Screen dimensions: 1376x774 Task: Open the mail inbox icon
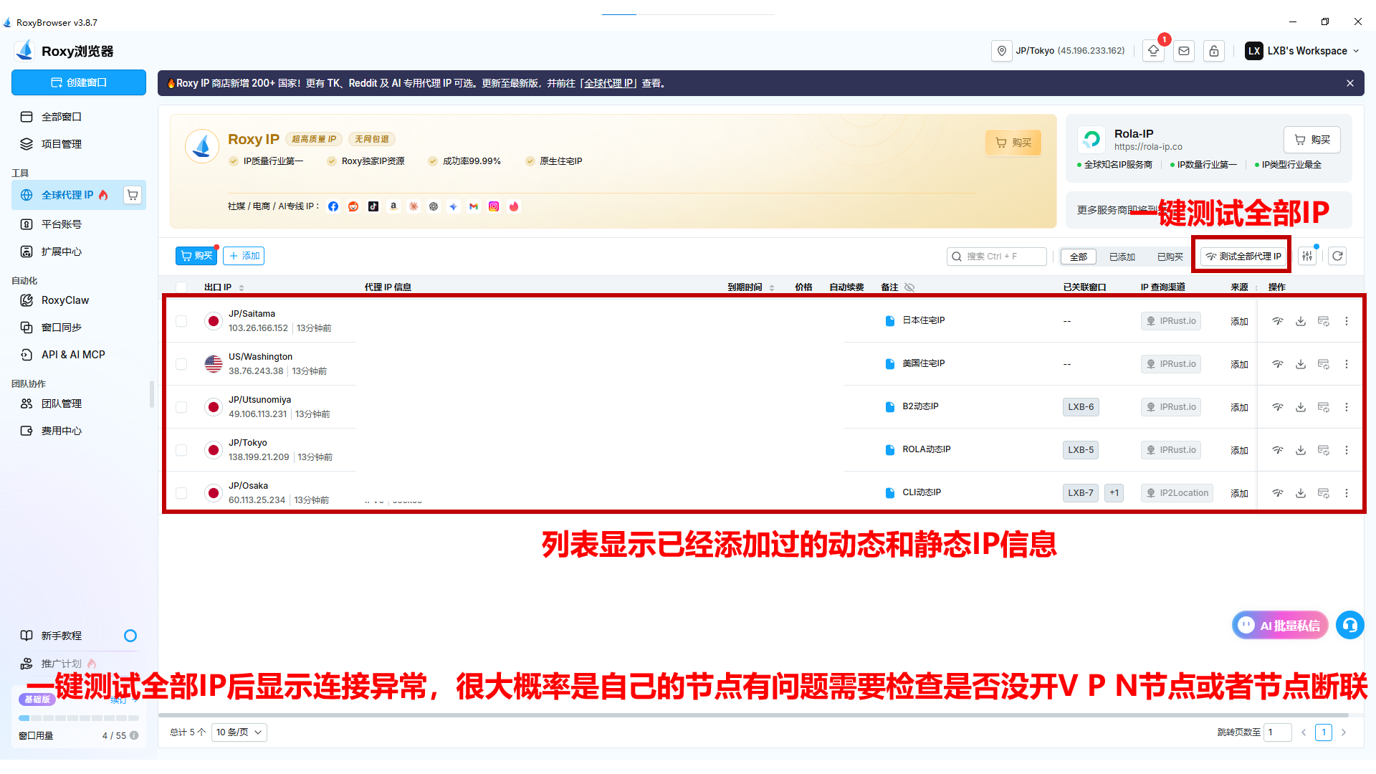1184,51
